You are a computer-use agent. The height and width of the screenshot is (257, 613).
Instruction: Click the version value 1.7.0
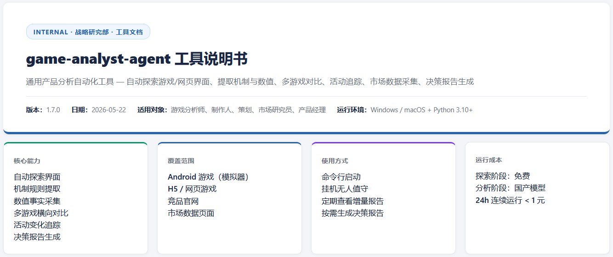pos(53,110)
